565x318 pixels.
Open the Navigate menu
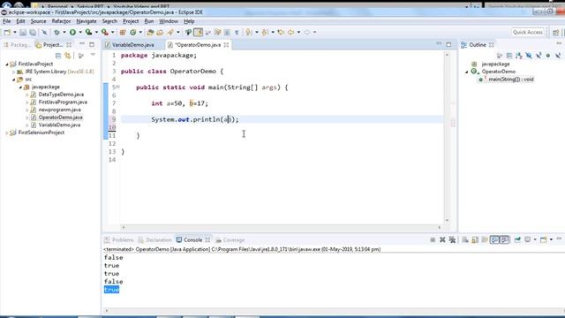click(x=87, y=21)
